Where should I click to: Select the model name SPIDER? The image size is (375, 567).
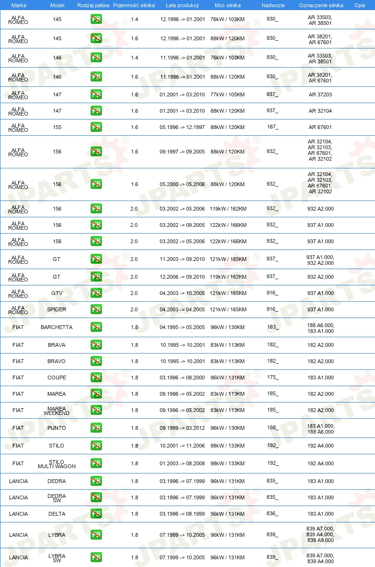click(57, 309)
